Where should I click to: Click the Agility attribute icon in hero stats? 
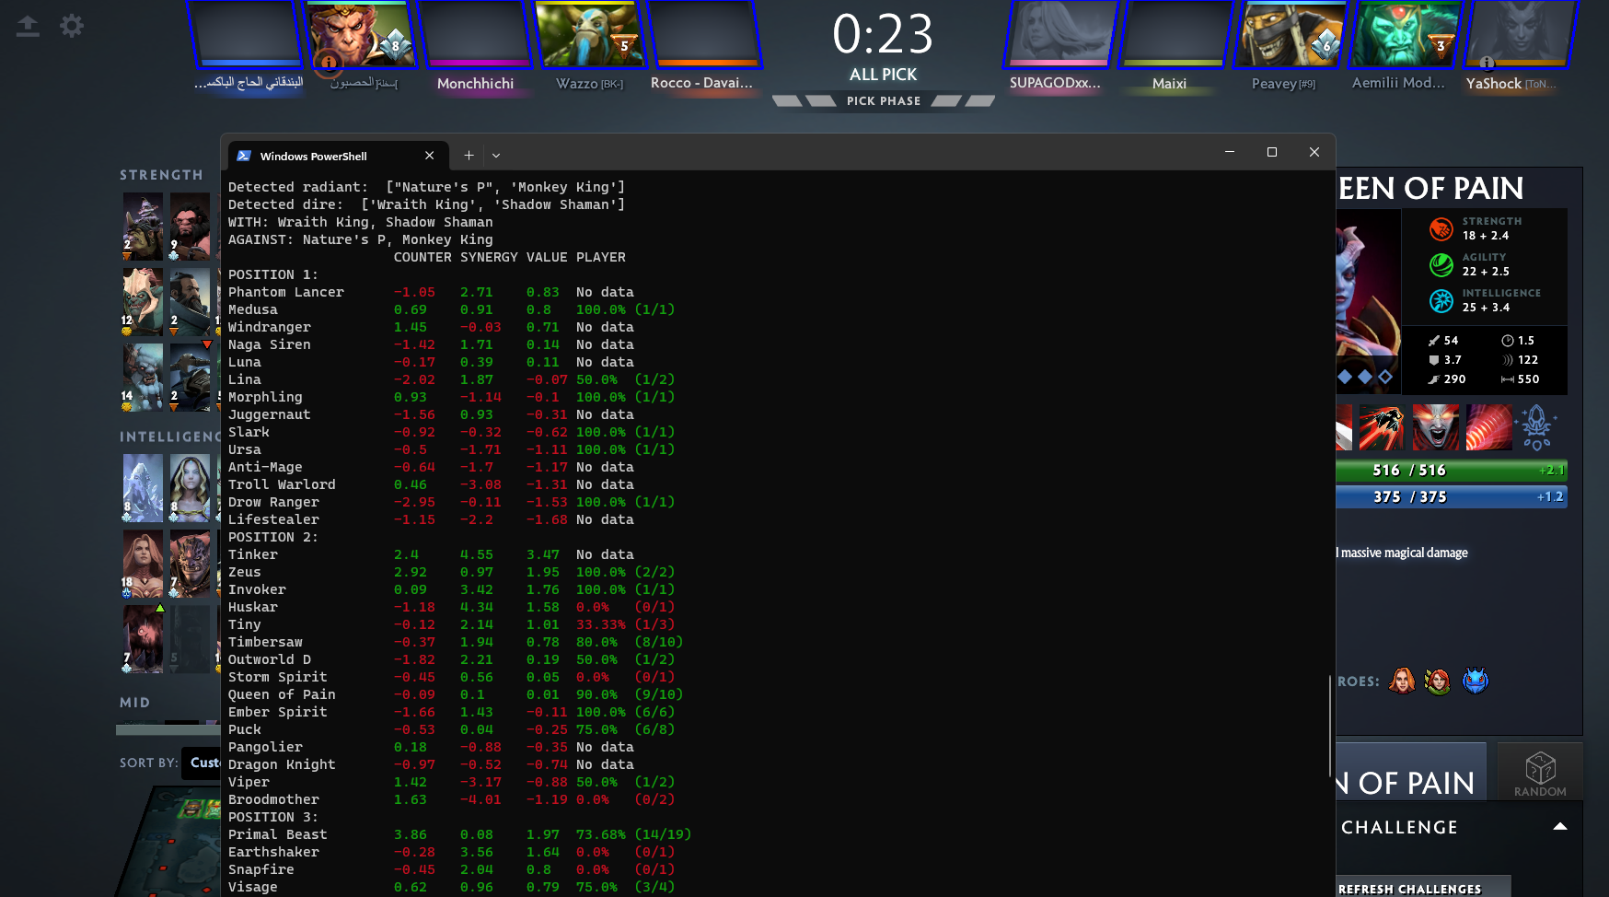tap(1441, 264)
